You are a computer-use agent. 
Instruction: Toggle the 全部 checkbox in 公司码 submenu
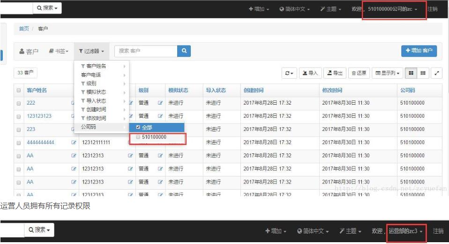pyautogui.click(x=138, y=127)
